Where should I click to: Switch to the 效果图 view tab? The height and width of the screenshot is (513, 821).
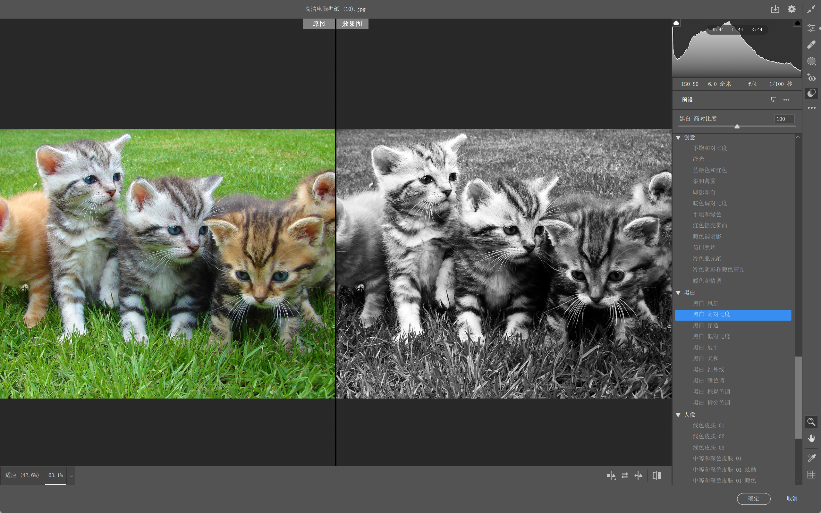point(352,24)
